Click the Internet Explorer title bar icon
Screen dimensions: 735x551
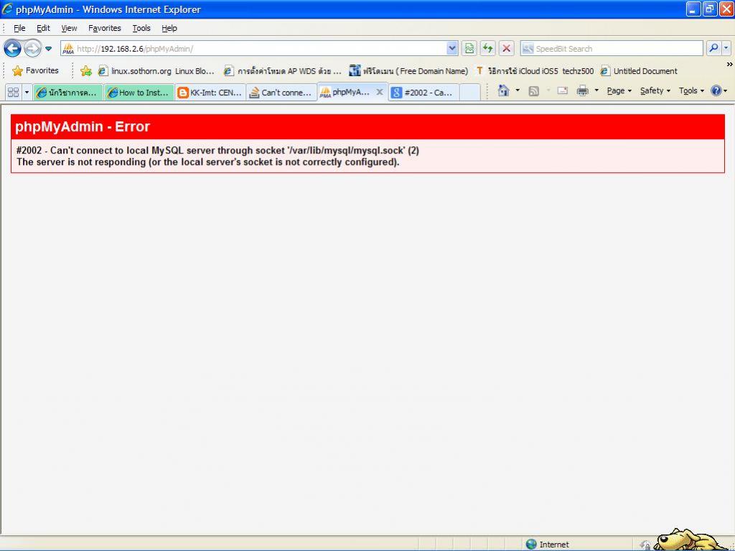pos(7,9)
